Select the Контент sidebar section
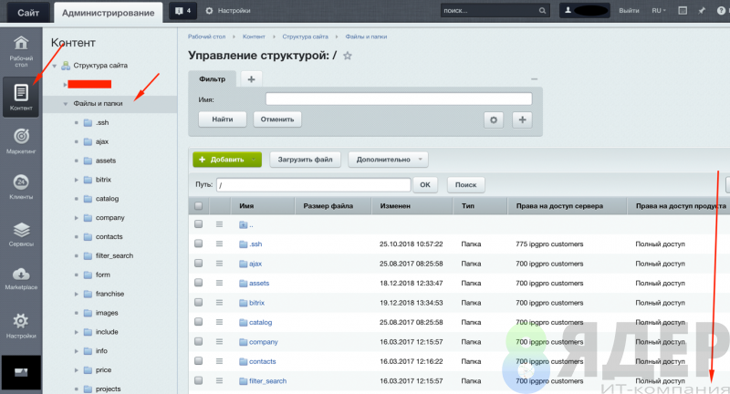Screen dimensions: 730x394 pyautogui.click(x=21, y=97)
